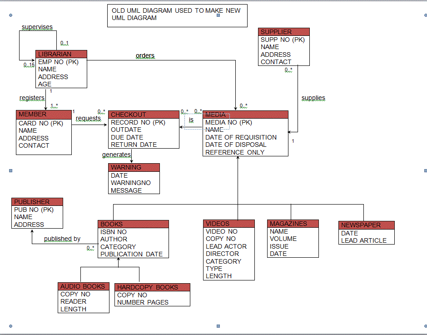Click the generates relationship label

coord(116,155)
